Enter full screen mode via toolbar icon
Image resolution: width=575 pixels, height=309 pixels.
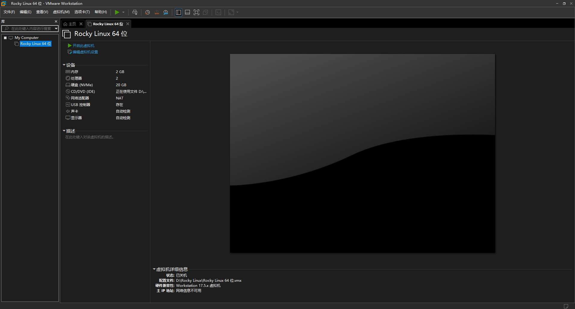pyautogui.click(x=196, y=12)
